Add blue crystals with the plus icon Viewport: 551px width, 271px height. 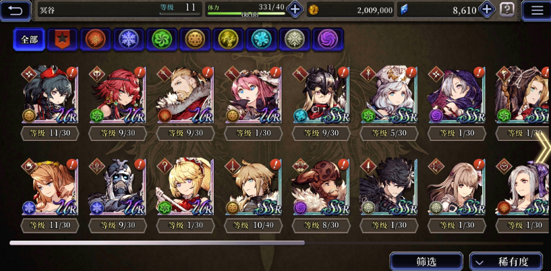click(x=487, y=9)
